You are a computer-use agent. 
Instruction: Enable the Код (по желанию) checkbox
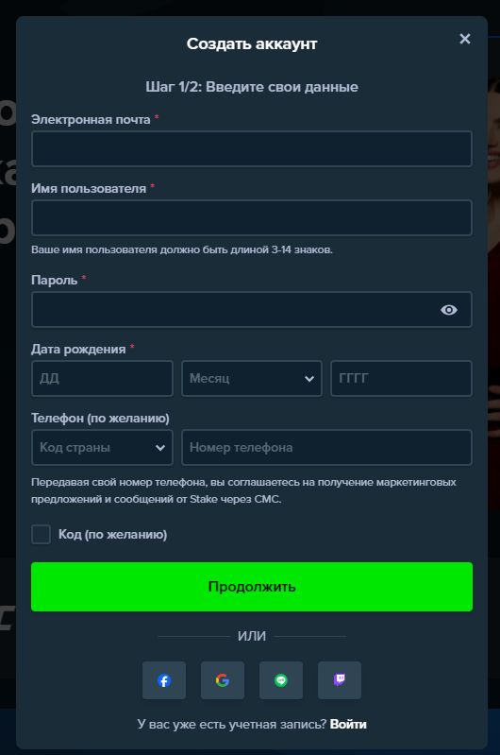tap(41, 535)
